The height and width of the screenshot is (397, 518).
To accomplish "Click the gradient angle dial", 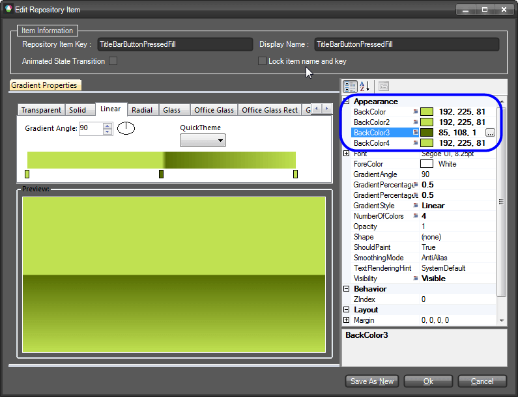I will pyautogui.click(x=126, y=128).
